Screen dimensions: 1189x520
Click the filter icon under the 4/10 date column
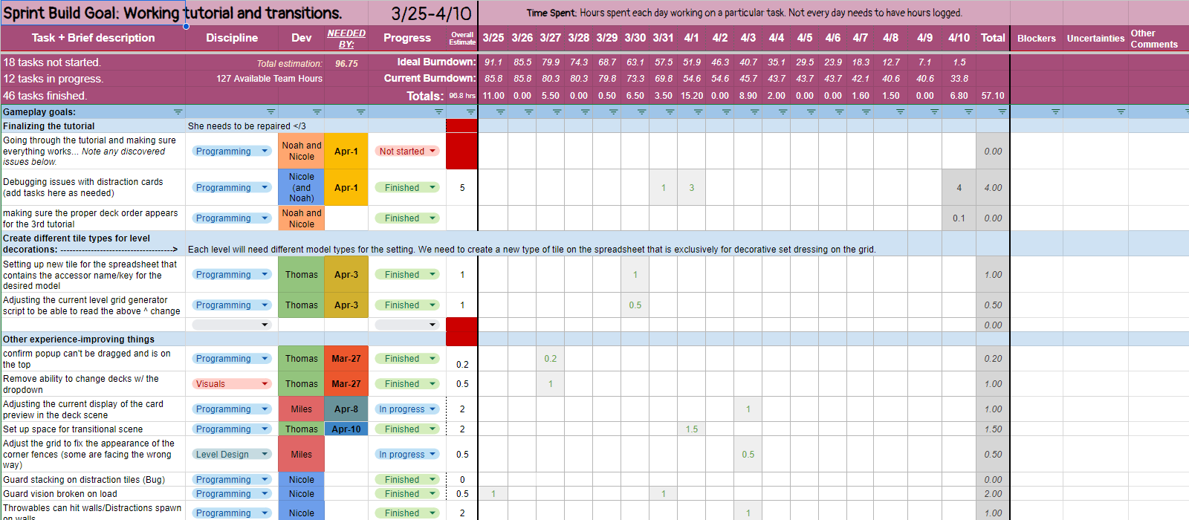click(968, 112)
